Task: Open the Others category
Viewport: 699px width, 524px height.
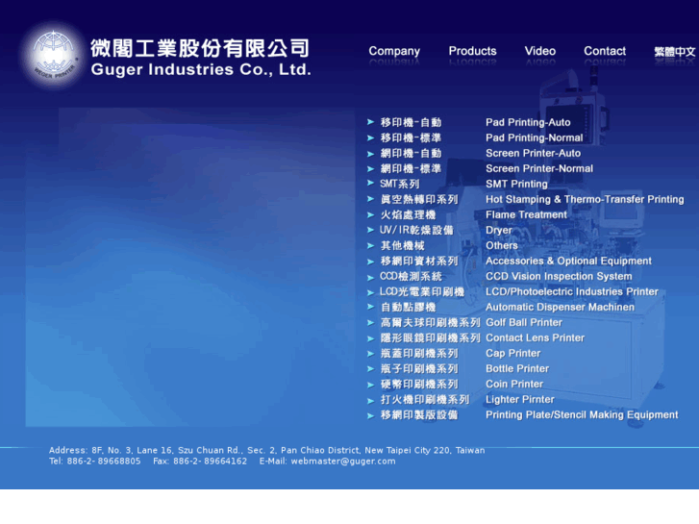Action: pos(502,245)
